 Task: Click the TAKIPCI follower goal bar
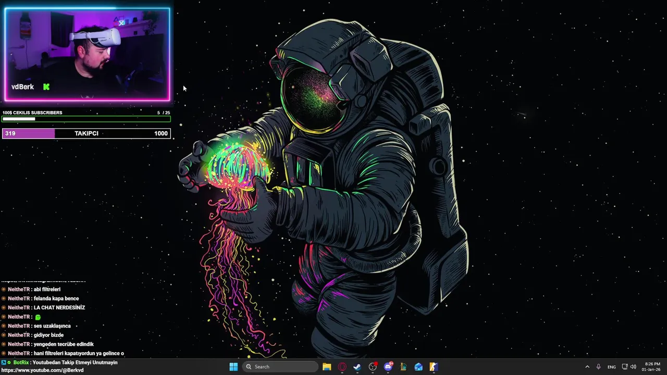pos(86,133)
